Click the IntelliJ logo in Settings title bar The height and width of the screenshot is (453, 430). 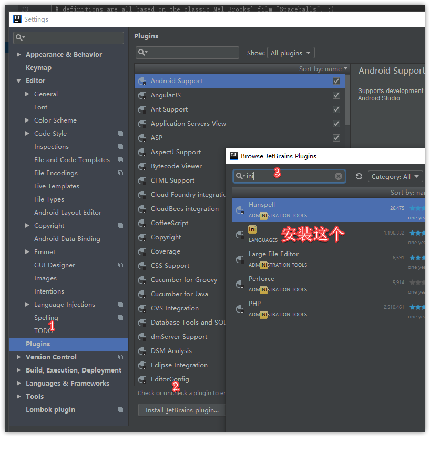pos(17,19)
